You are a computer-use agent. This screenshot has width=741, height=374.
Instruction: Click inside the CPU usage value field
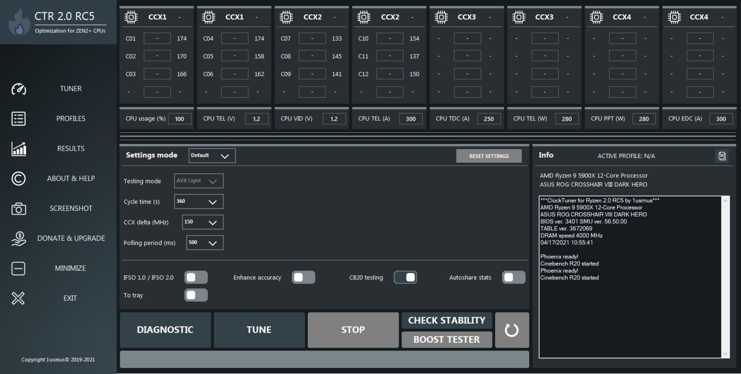(179, 119)
